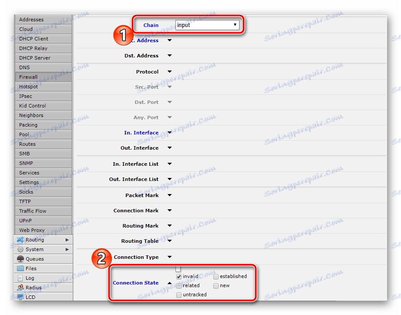Image resolution: width=401 pixels, height=315 pixels.
Task: Open DHCP Relay in sidebar
Action: pos(43,48)
